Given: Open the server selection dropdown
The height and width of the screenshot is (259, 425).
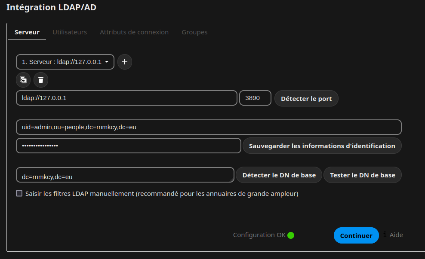Looking at the screenshot, I should [65, 62].
